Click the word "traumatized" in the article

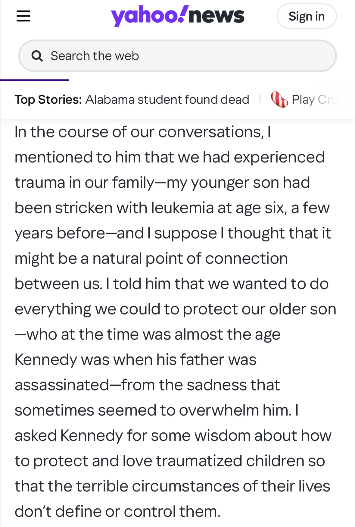[199, 461]
